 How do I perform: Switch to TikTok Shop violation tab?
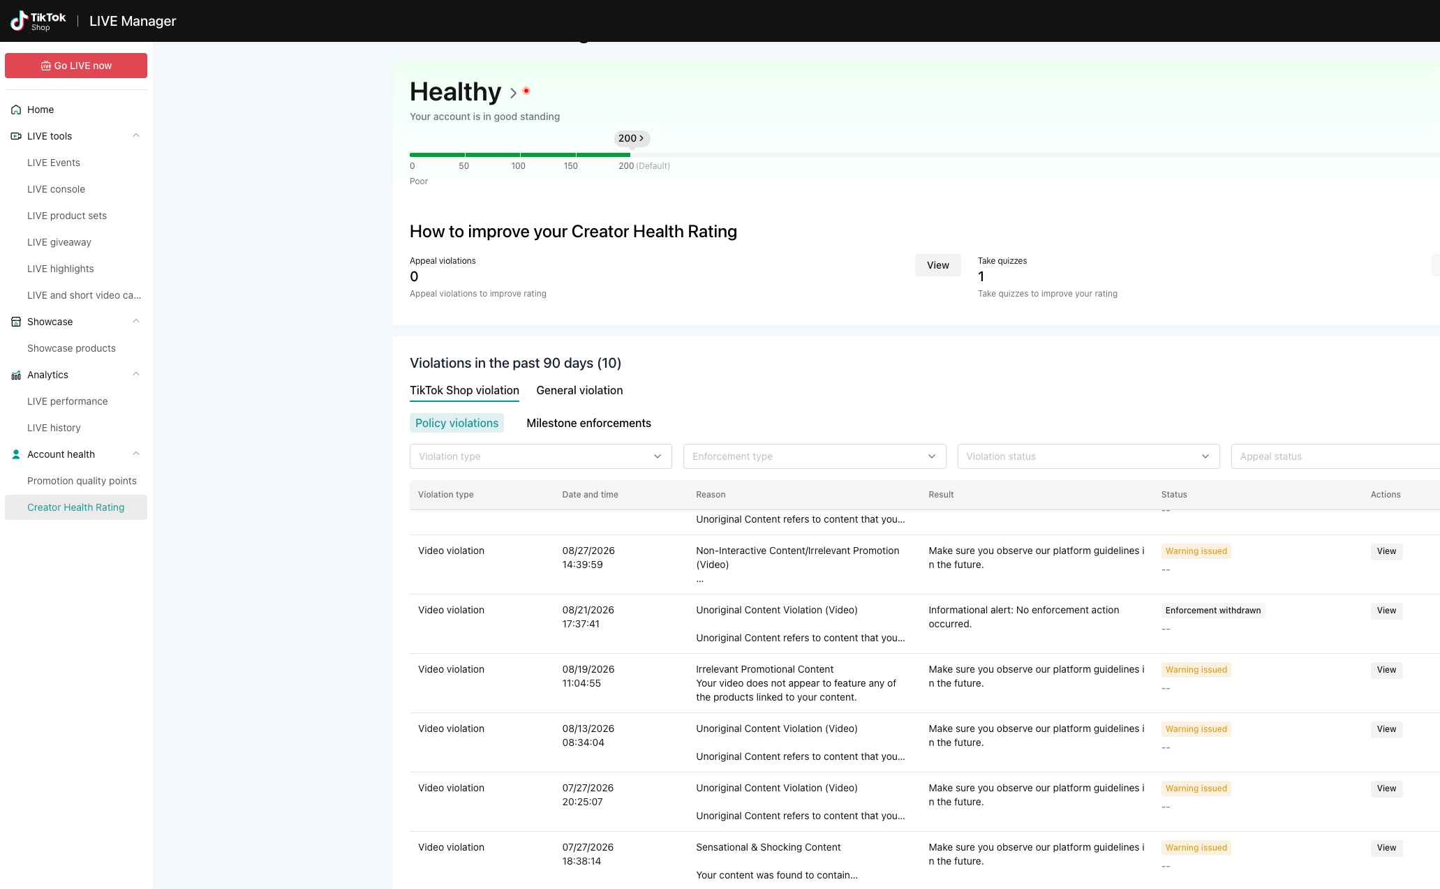pyautogui.click(x=464, y=391)
